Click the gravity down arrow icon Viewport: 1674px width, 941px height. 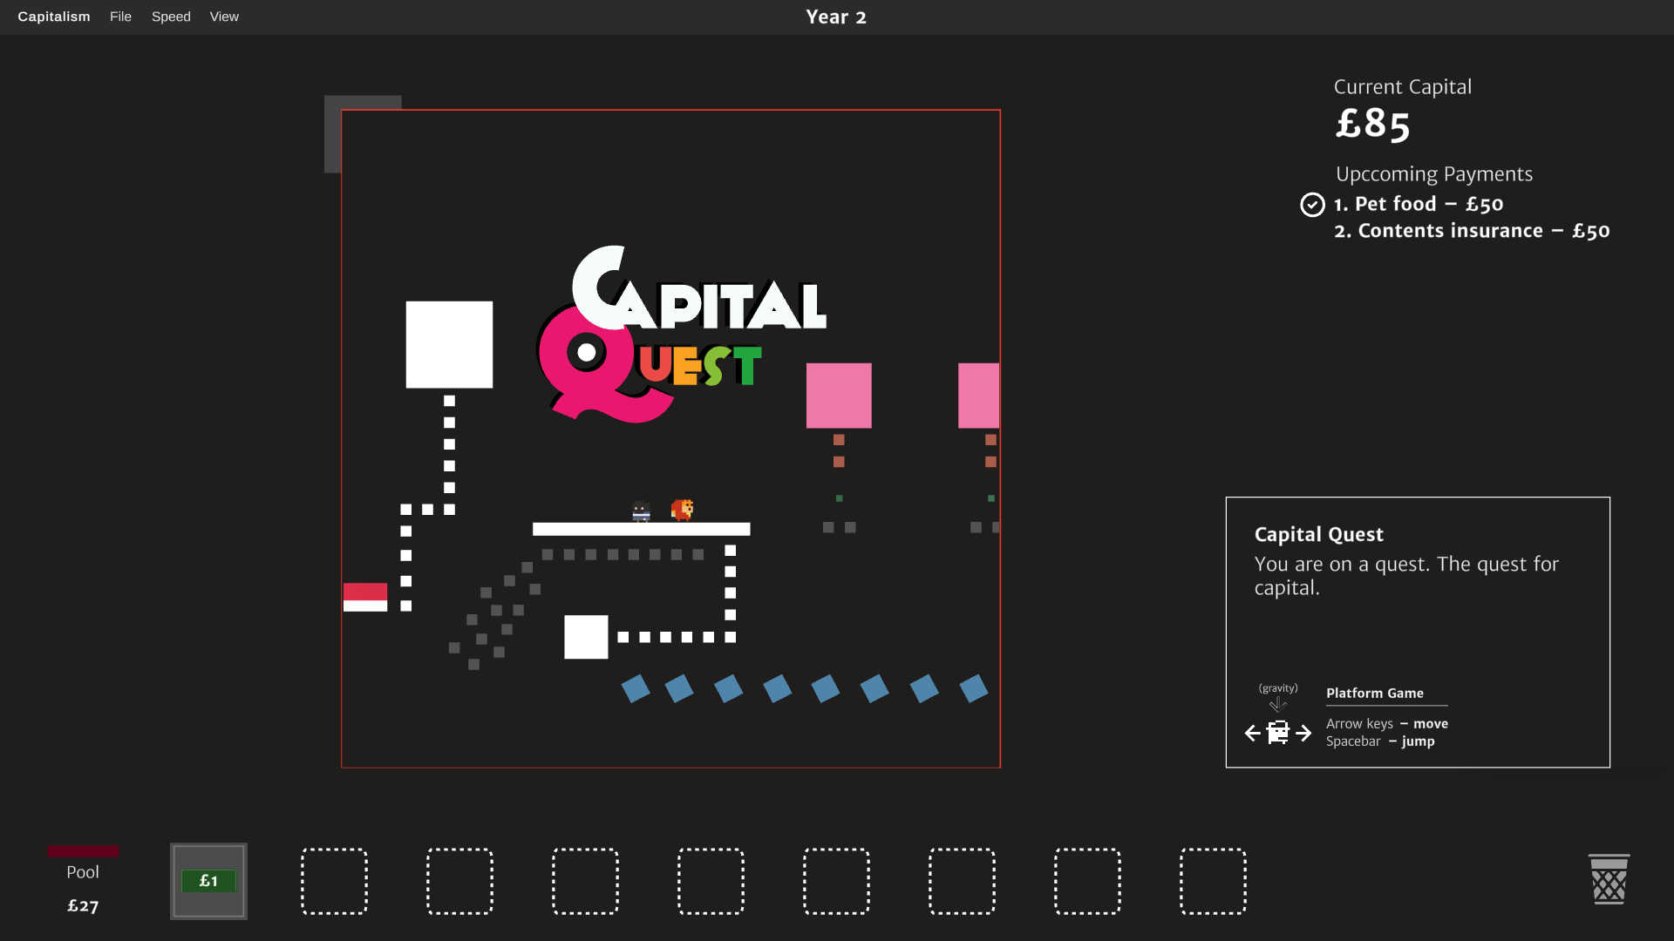(x=1278, y=704)
